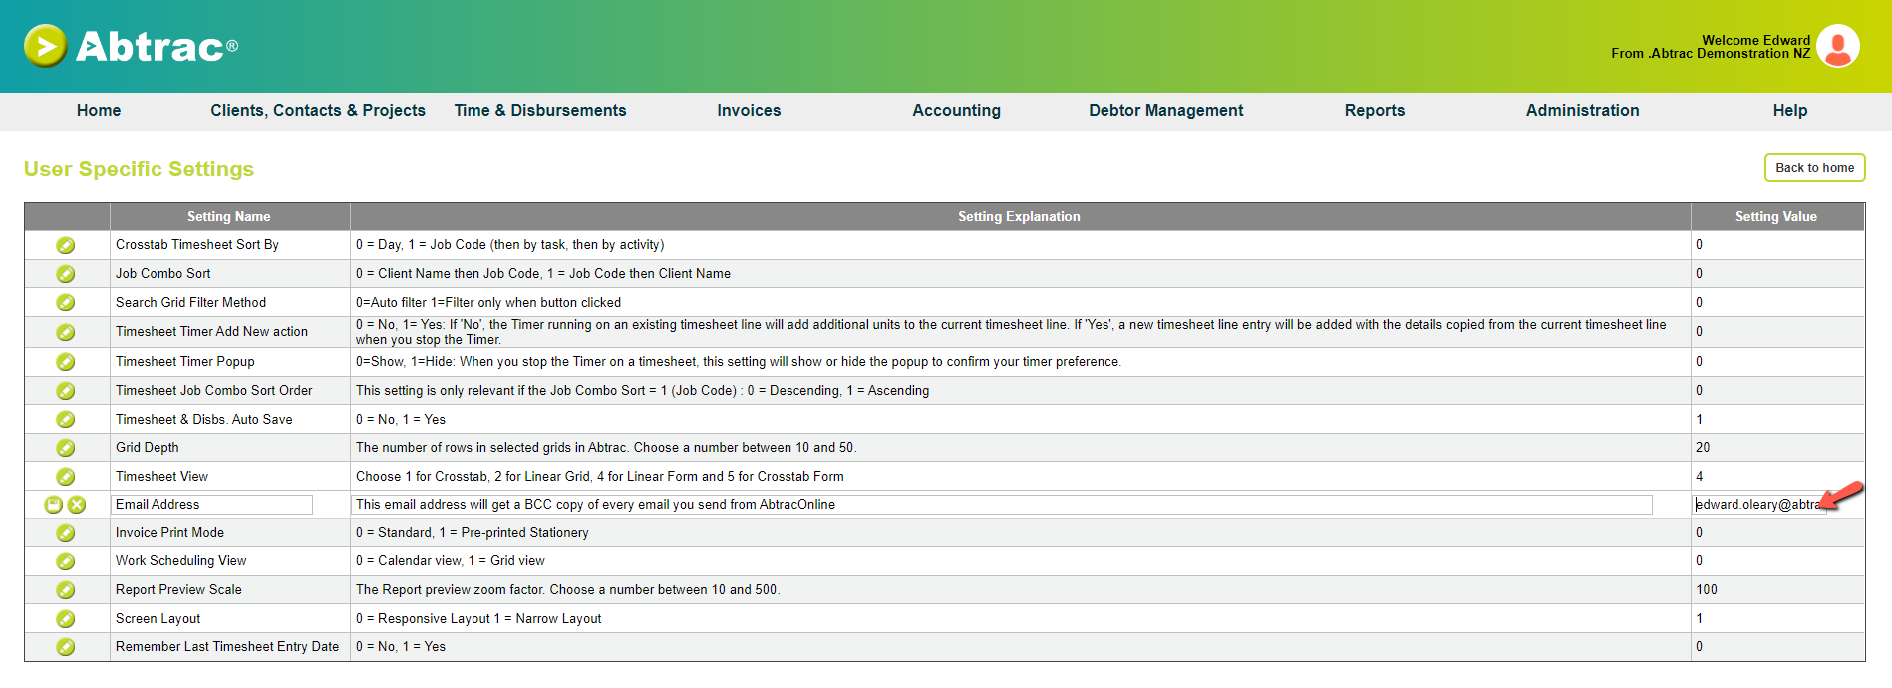Image resolution: width=1892 pixels, height=688 pixels.
Task: Open the Administration menu
Action: [x=1582, y=111]
